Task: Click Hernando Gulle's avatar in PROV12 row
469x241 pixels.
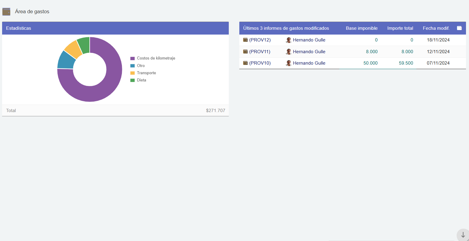Action: (289, 40)
